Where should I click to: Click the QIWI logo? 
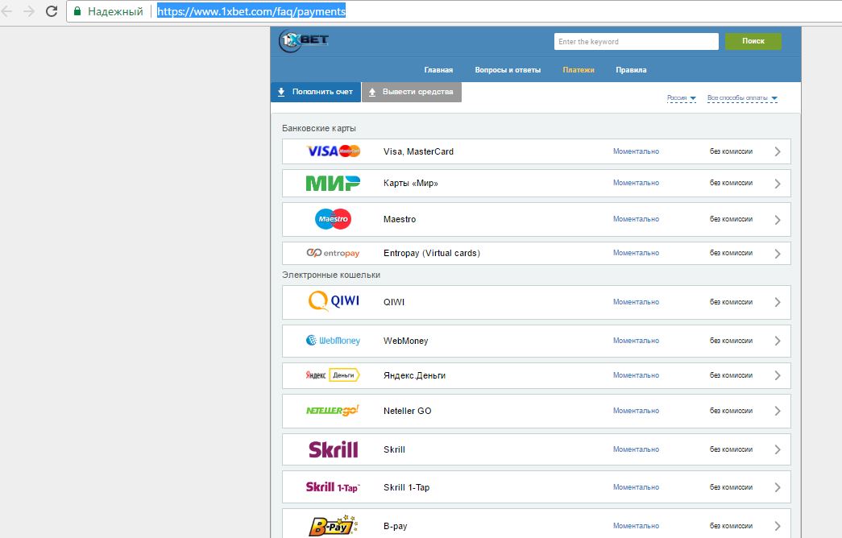point(334,301)
